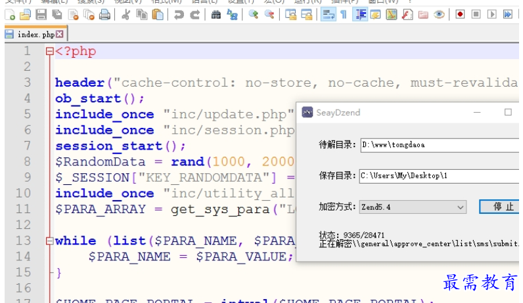Toggle word wrap in the toolbar

328,14
